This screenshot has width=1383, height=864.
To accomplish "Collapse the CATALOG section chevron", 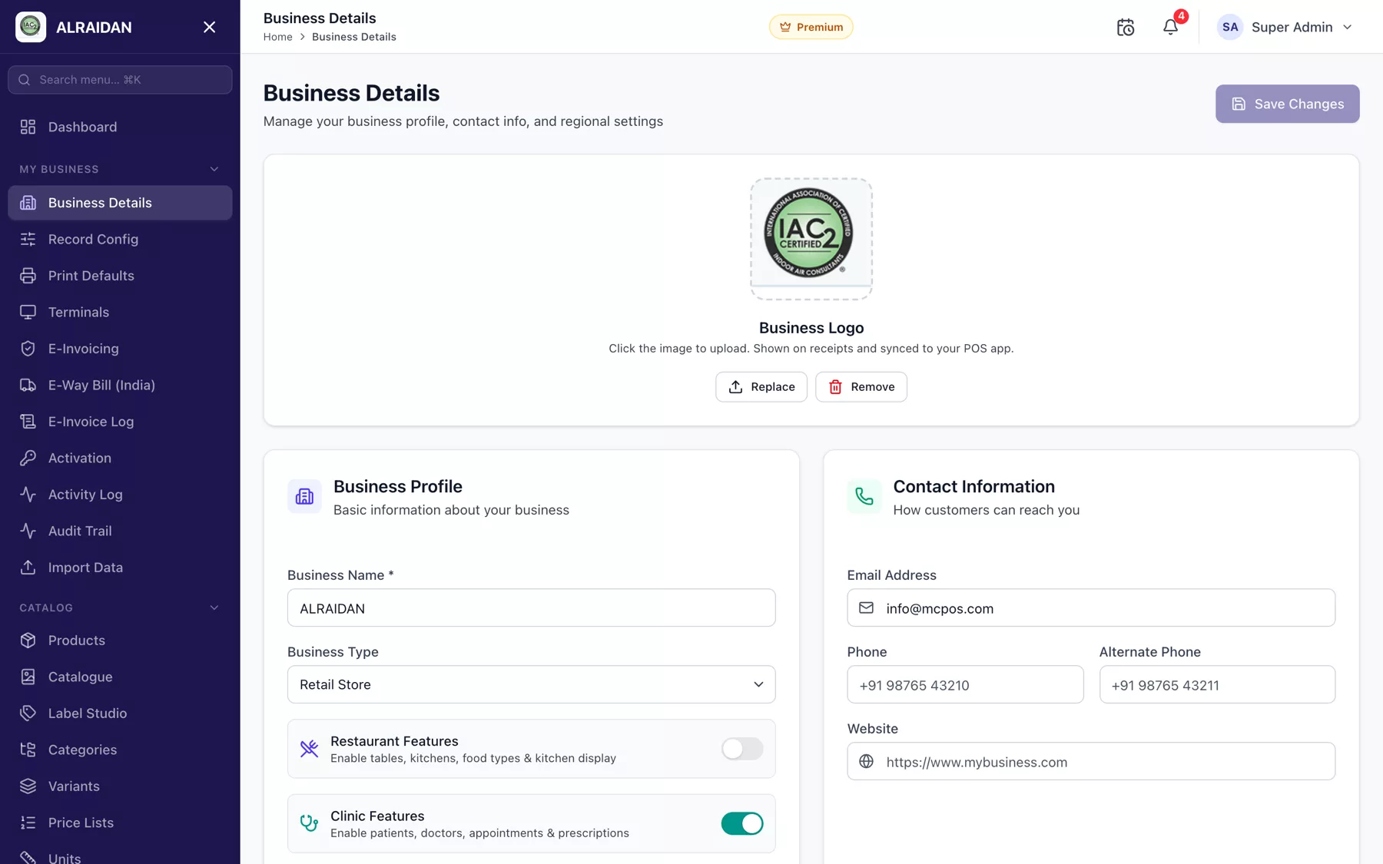I will point(214,607).
